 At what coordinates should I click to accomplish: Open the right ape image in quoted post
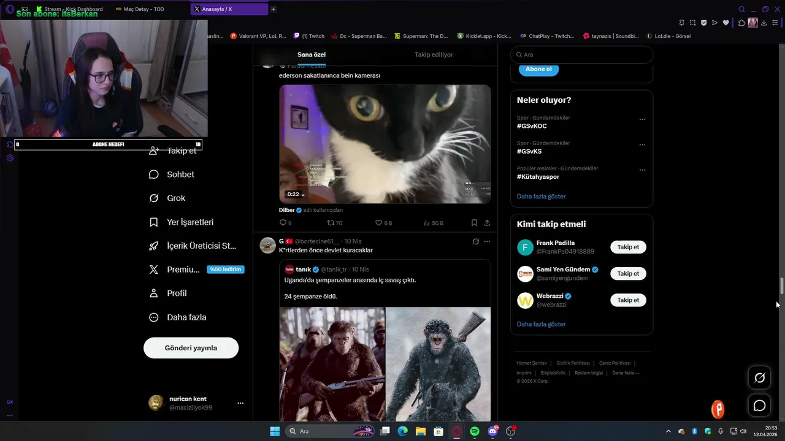[438, 364]
